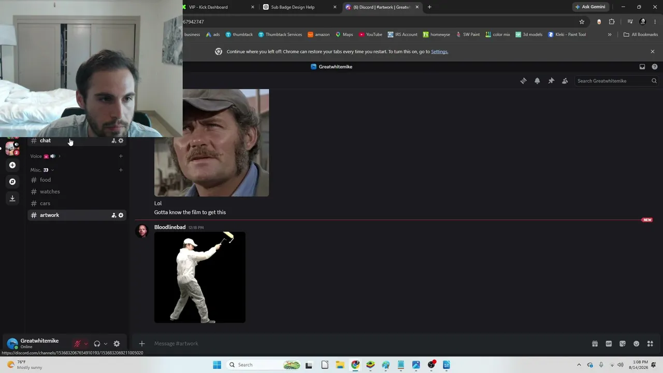
Task: Open the server with 2 unread badge
Action: coord(12,148)
